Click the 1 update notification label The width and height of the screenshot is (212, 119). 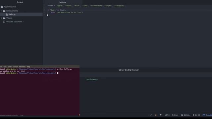pos(209,115)
